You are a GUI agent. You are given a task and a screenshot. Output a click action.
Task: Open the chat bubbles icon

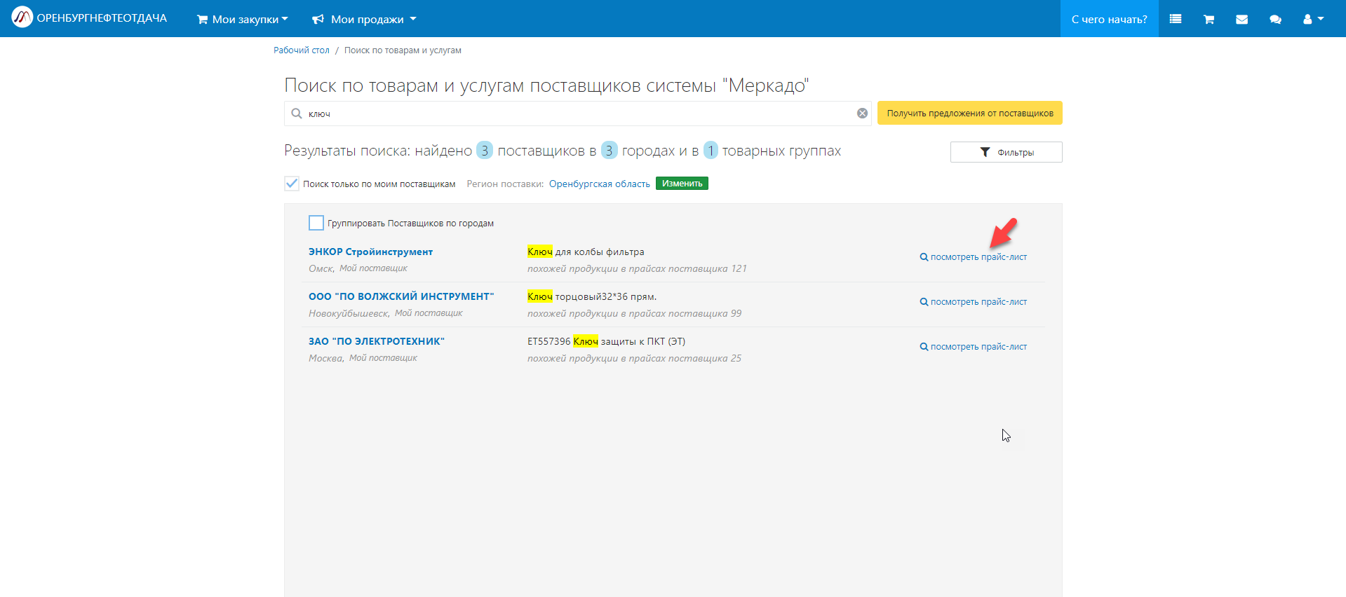(1275, 19)
